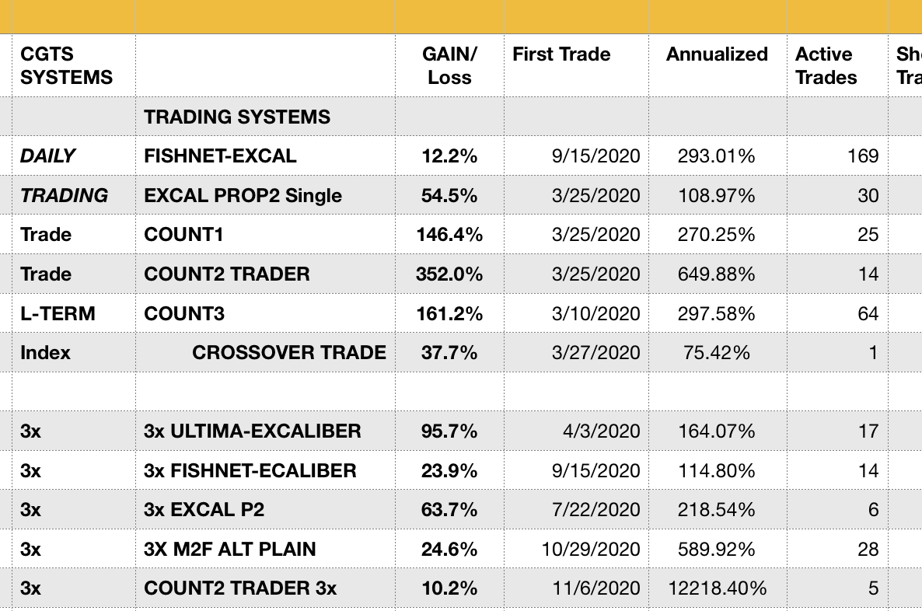
Task: Click the L-TERM category cell
Action: point(57,314)
